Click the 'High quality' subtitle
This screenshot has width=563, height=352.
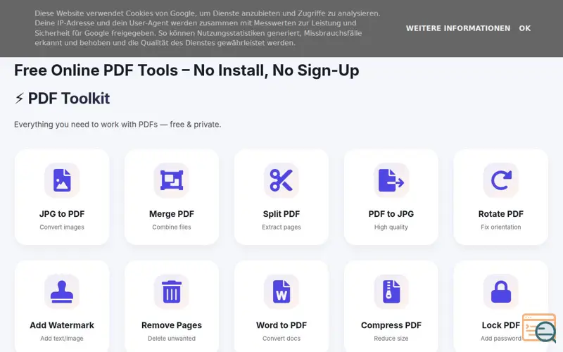[x=391, y=227]
